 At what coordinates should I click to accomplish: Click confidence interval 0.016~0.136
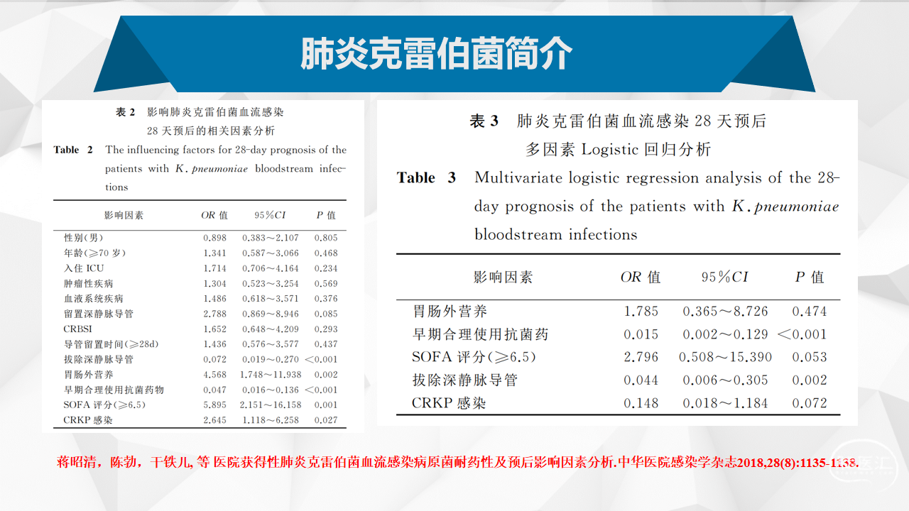click(x=271, y=390)
